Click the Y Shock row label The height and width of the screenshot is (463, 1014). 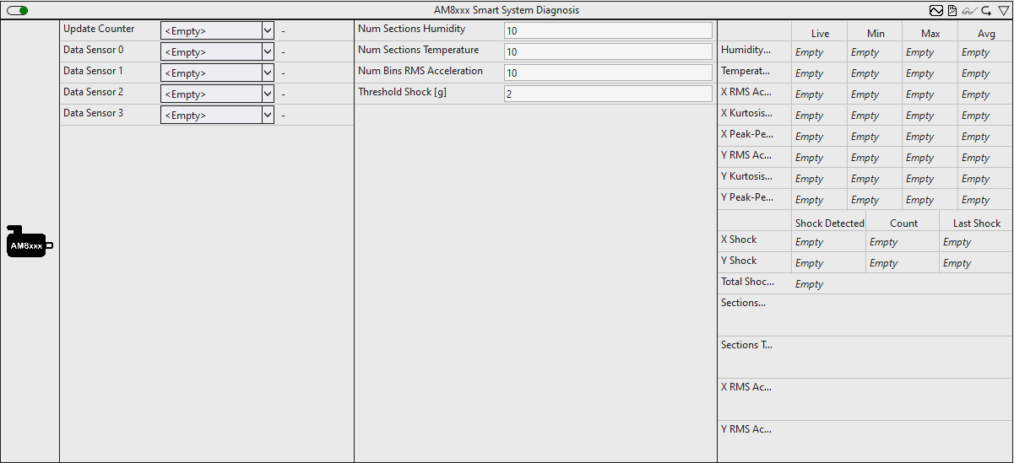739,261
